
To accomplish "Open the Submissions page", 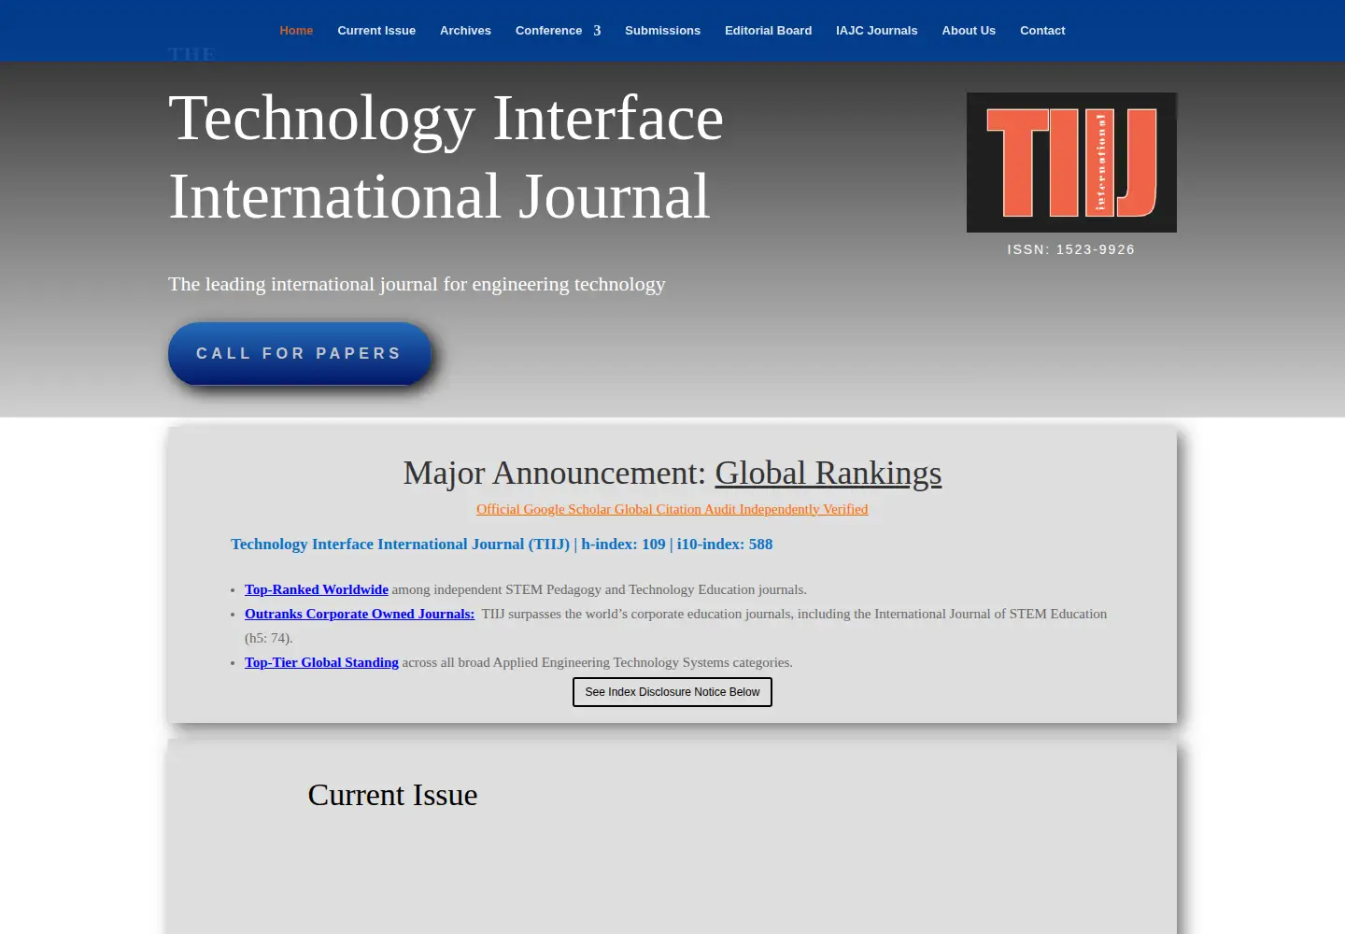I will (662, 31).
